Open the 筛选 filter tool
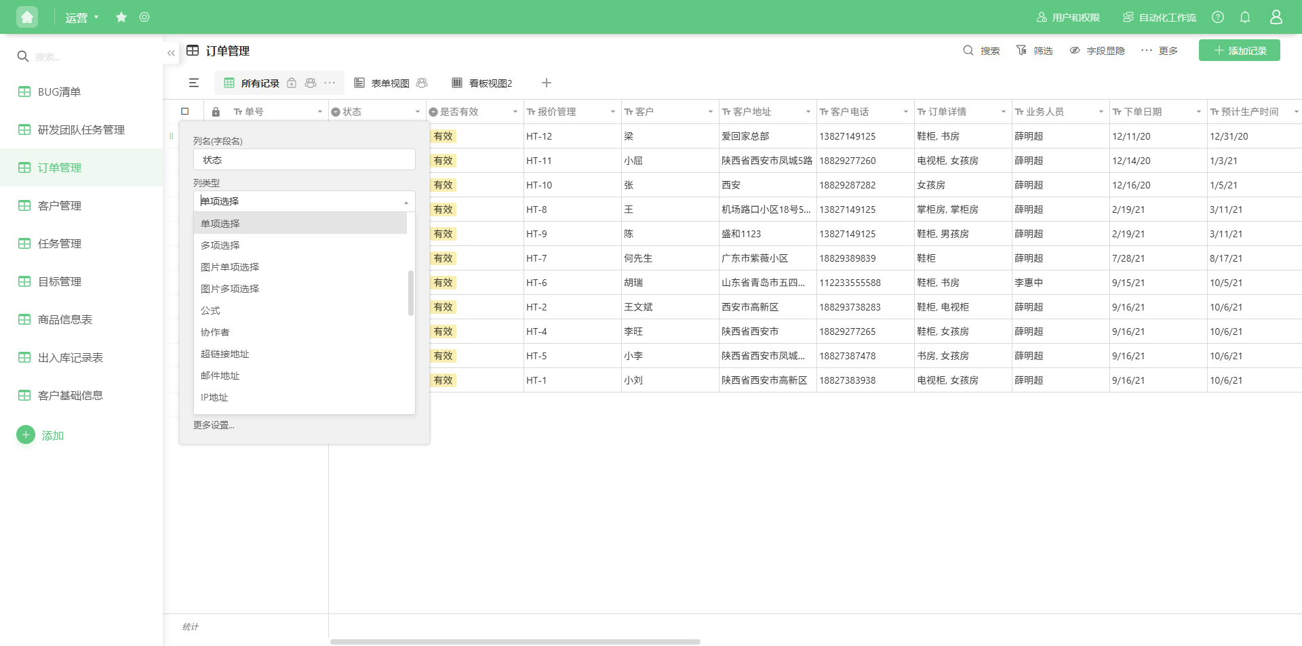This screenshot has height=646, width=1302. pyautogui.click(x=1034, y=50)
